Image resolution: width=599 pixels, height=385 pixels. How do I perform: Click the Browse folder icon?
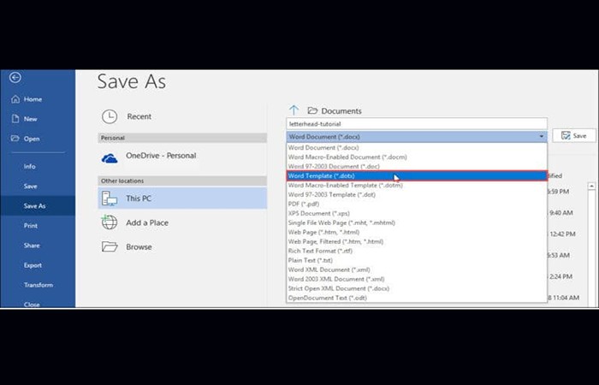pos(110,246)
